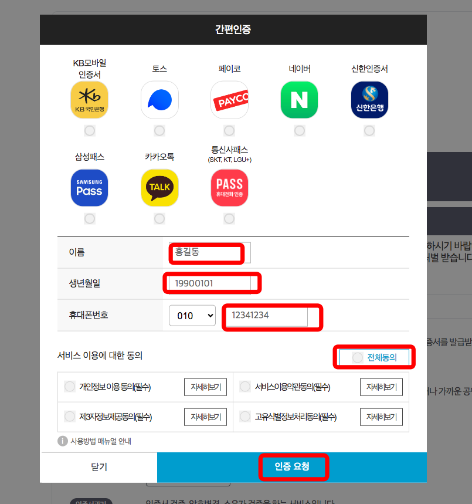The image size is (472, 504).
Task: Select the 토스 radio button
Action: pyautogui.click(x=159, y=131)
